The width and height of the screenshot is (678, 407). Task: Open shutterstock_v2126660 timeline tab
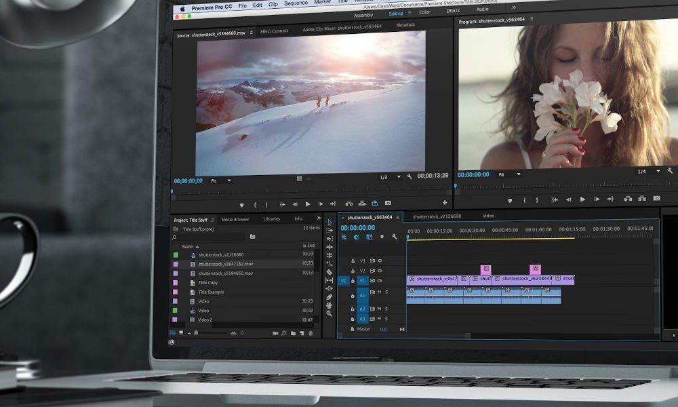(437, 216)
